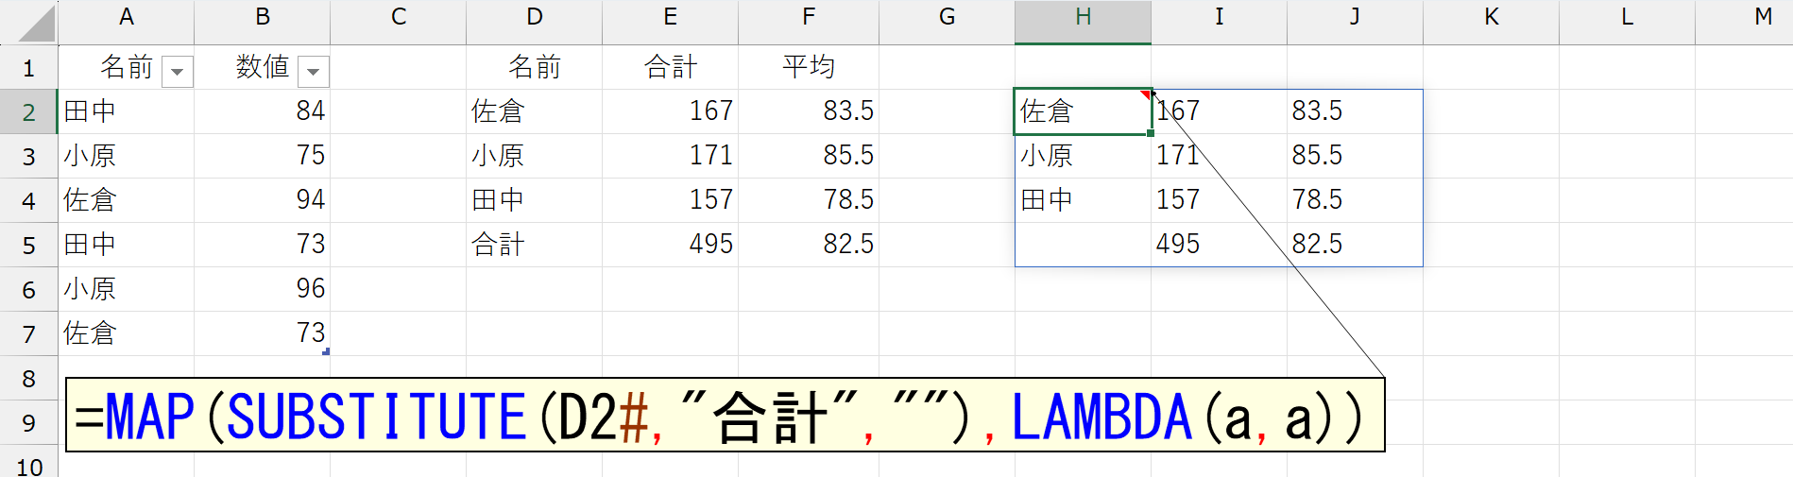1793x477 pixels.
Task: Open the 数値 filter dropdown in B1
Action: pos(313,72)
